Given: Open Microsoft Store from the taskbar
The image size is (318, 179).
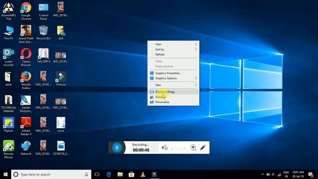Looking at the screenshot, I should (131, 175).
